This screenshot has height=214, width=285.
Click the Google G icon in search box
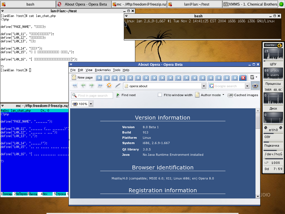click(x=212, y=86)
